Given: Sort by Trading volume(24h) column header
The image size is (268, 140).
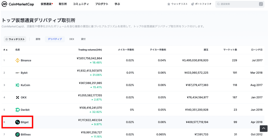Looking at the screenshot, I should (90, 50).
